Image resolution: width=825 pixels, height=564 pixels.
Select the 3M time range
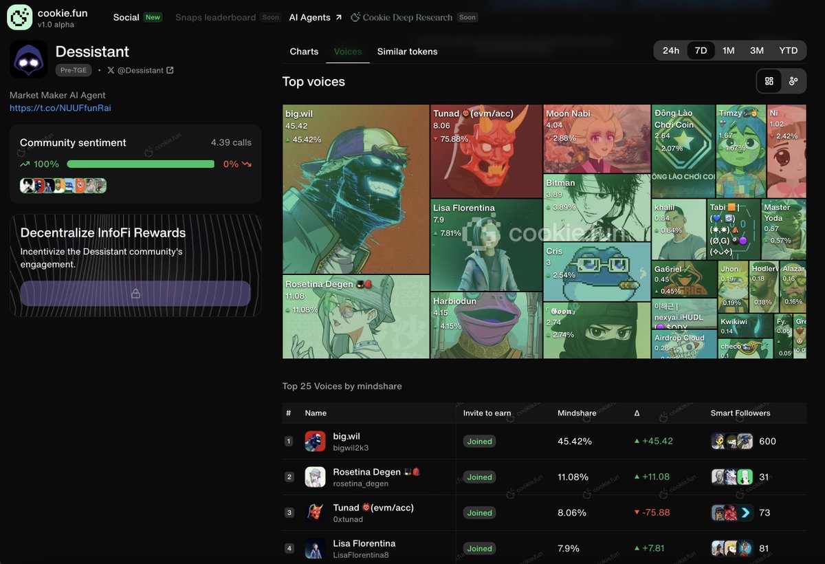pyautogui.click(x=757, y=51)
